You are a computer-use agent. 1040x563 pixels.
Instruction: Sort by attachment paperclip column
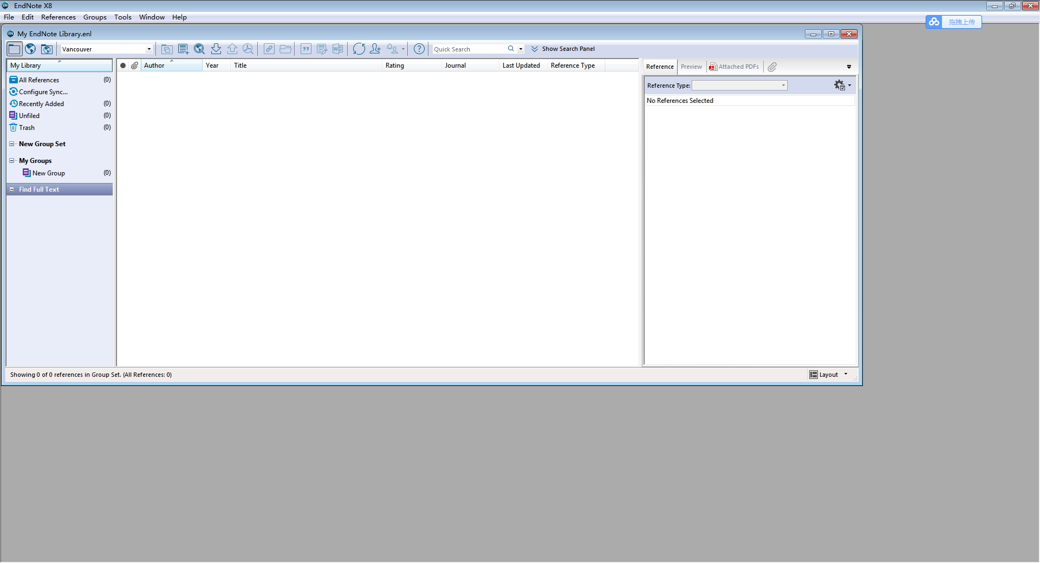click(x=135, y=66)
